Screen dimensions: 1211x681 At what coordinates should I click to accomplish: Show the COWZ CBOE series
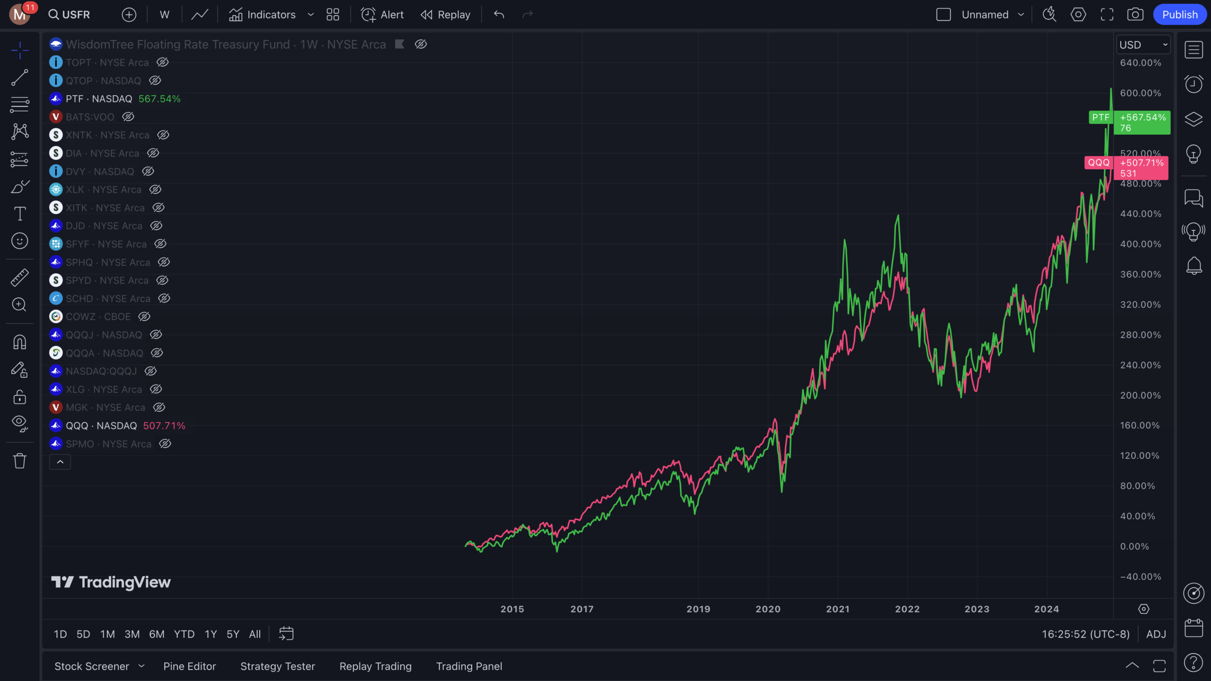(x=144, y=316)
